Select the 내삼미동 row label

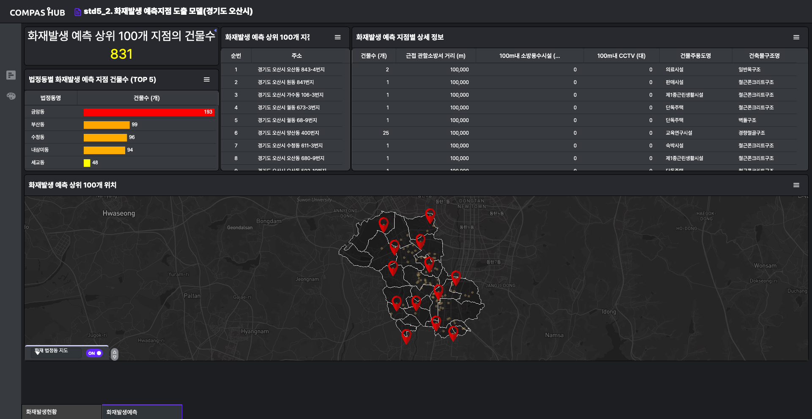coord(40,150)
